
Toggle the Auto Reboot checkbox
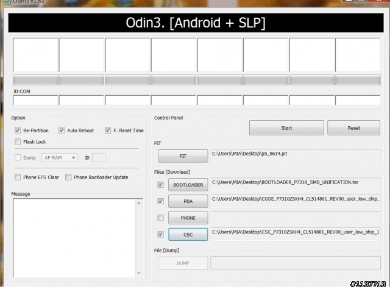point(62,130)
